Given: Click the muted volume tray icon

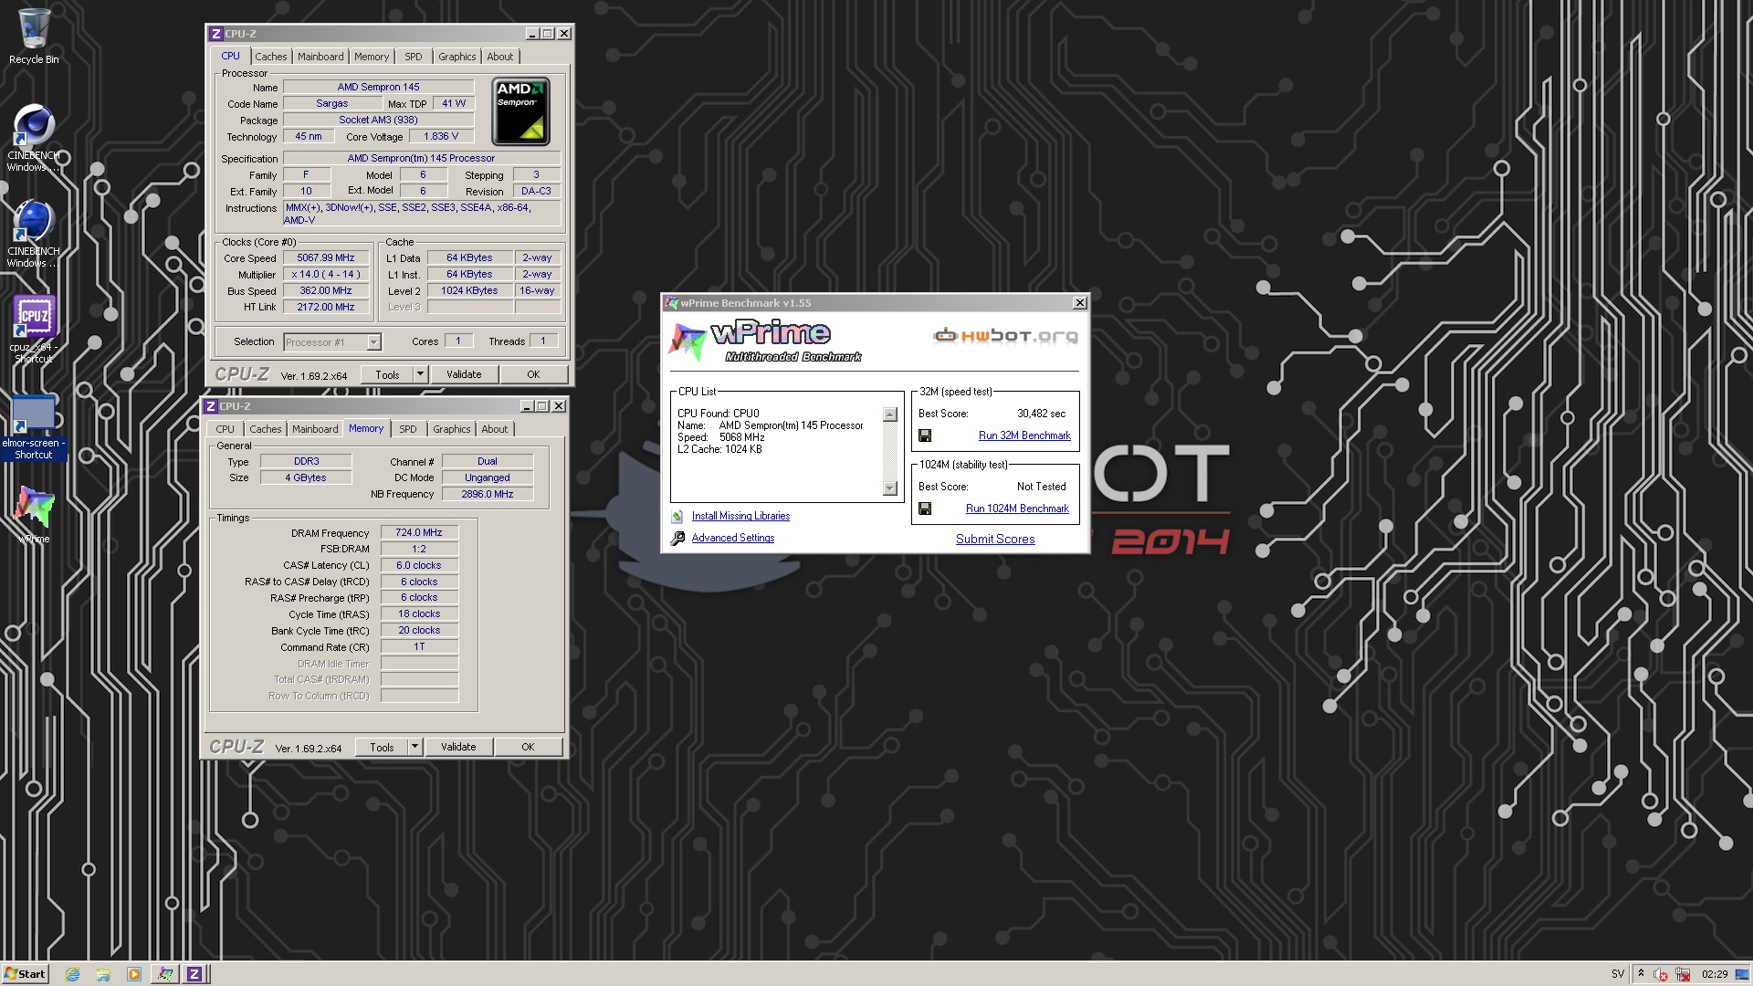Looking at the screenshot, I should coord(1661,974).
